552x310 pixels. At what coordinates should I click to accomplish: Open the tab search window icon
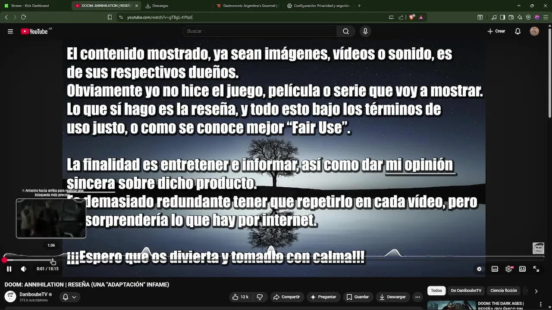pyautogui.click(x=480, y=17)
